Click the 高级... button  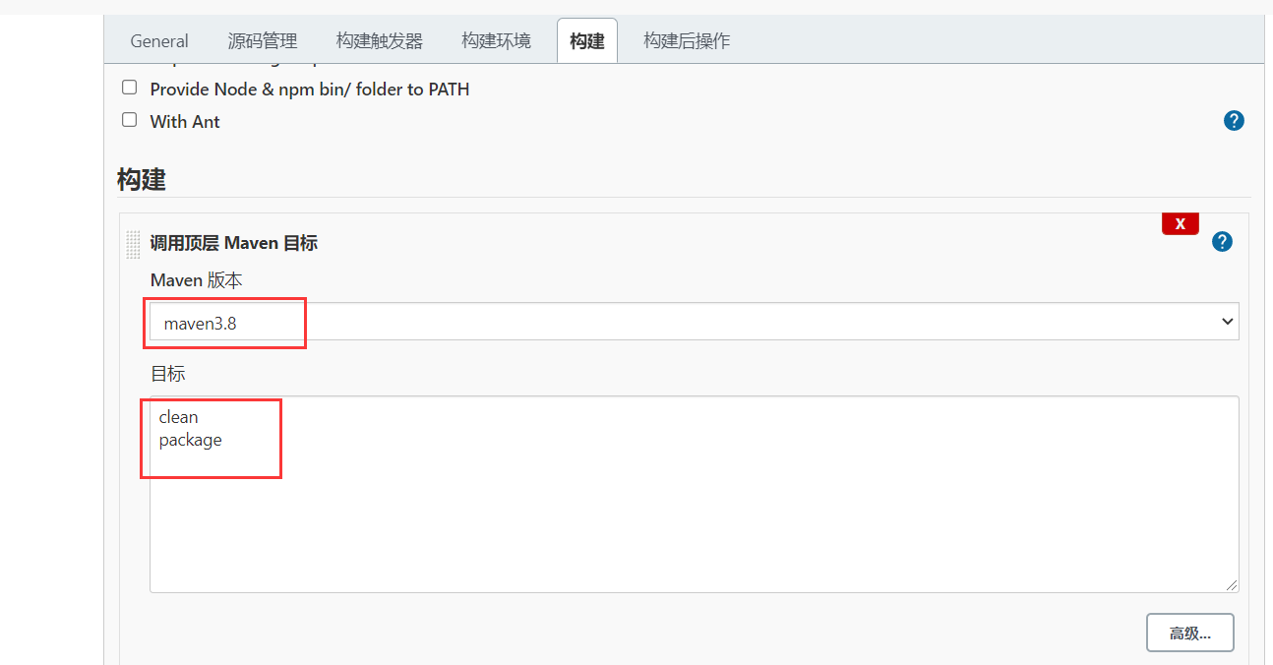pos(1189,633)
